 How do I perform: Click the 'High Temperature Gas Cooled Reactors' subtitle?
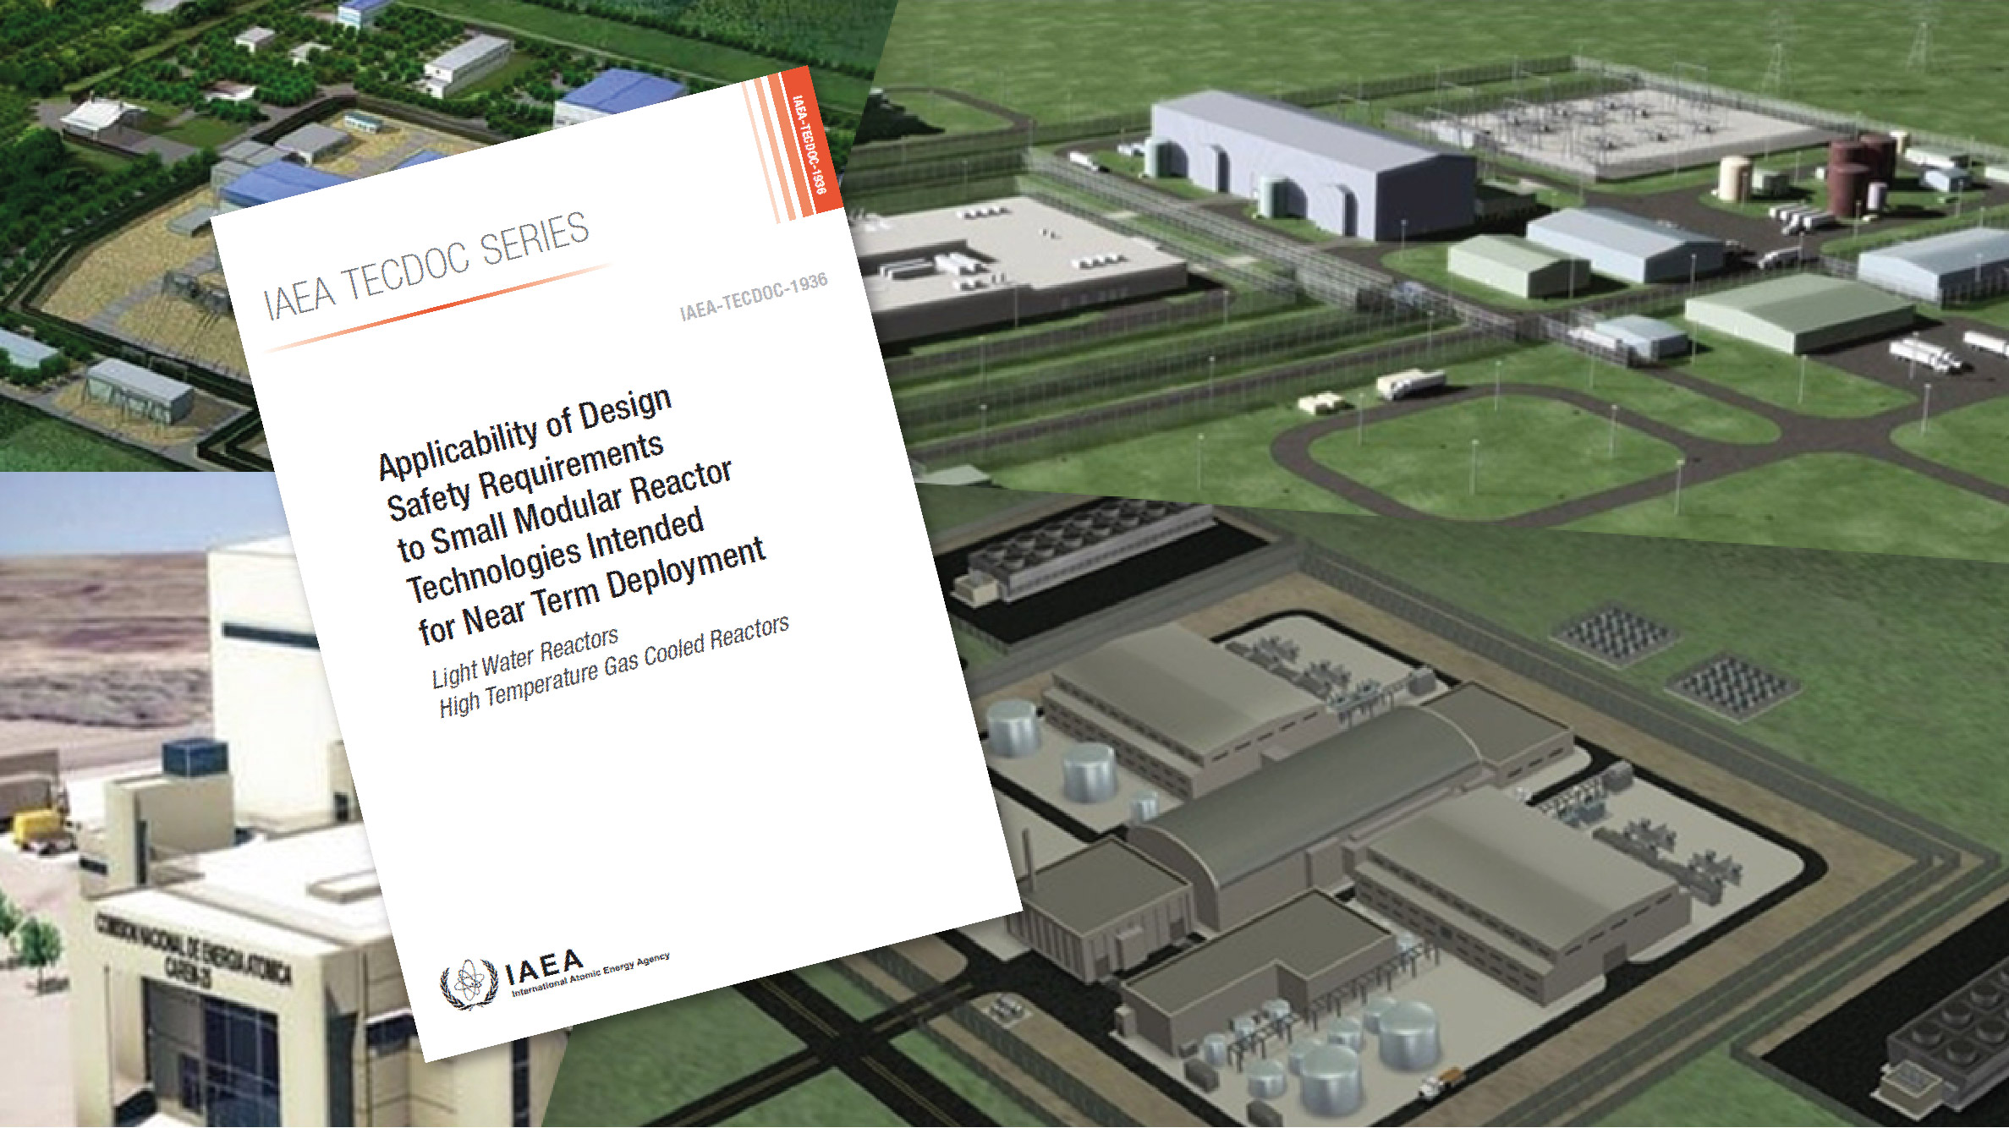pyautogui.click(x=614, y=666)
